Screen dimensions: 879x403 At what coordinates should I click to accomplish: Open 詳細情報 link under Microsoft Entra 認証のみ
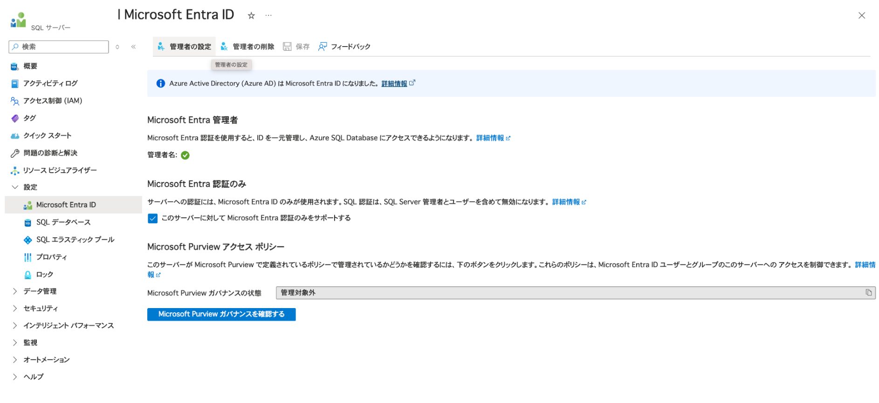click(x=569, y=202)
